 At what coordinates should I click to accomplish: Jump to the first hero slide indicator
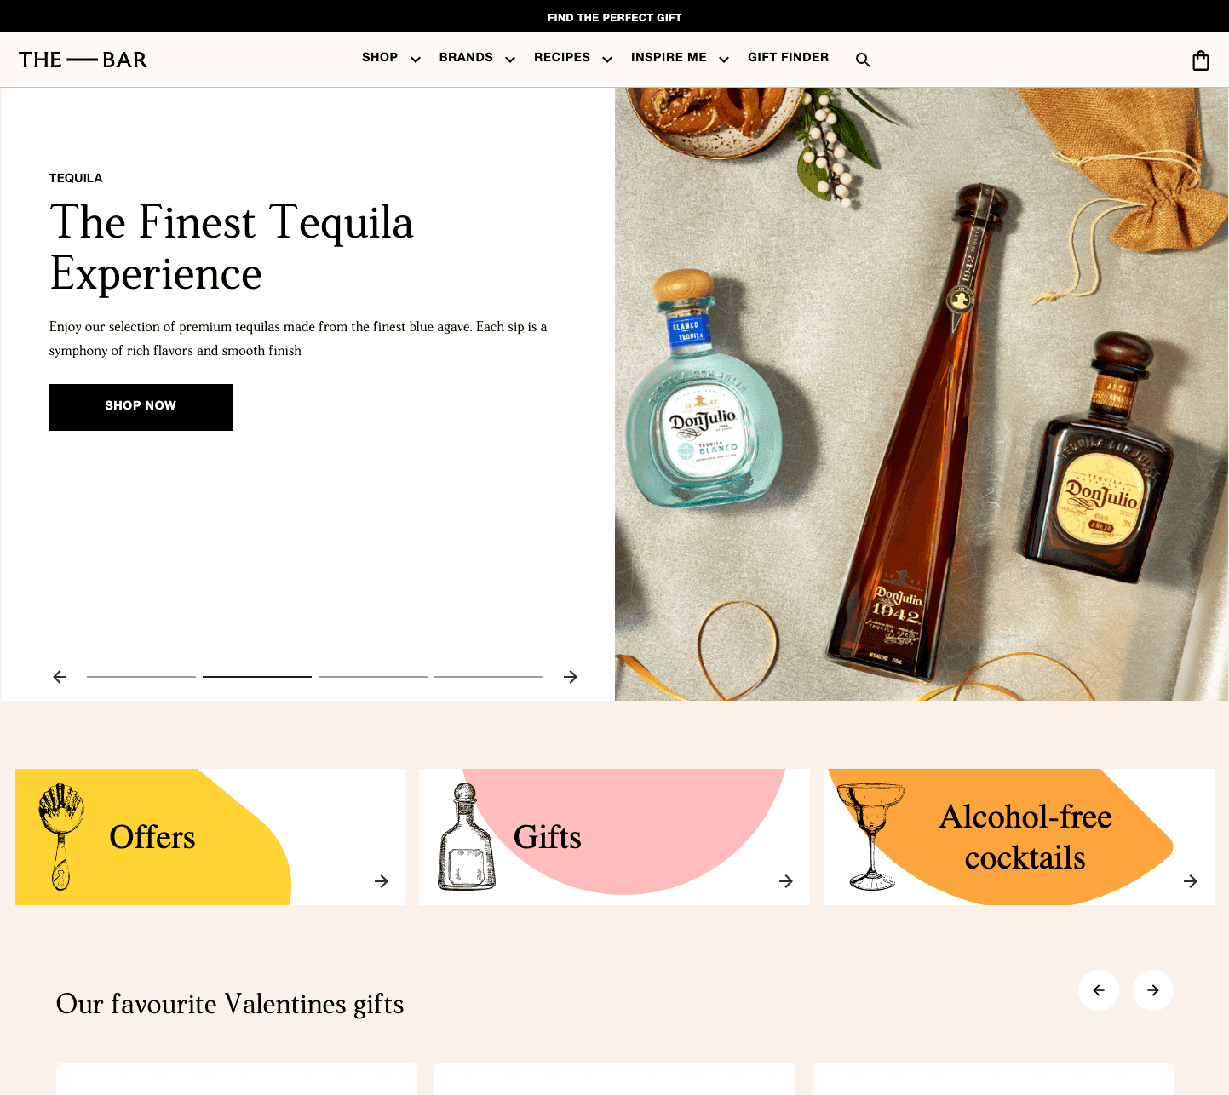pos(141,677)
